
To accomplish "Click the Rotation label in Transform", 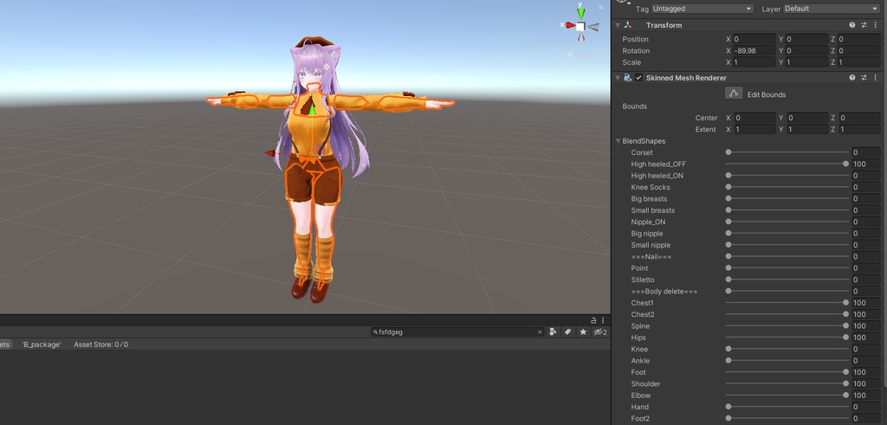I will [636, 51].
